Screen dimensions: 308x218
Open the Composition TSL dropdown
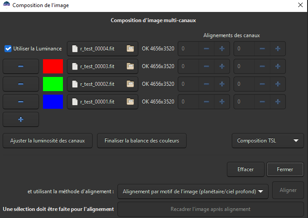coord(268,141)
